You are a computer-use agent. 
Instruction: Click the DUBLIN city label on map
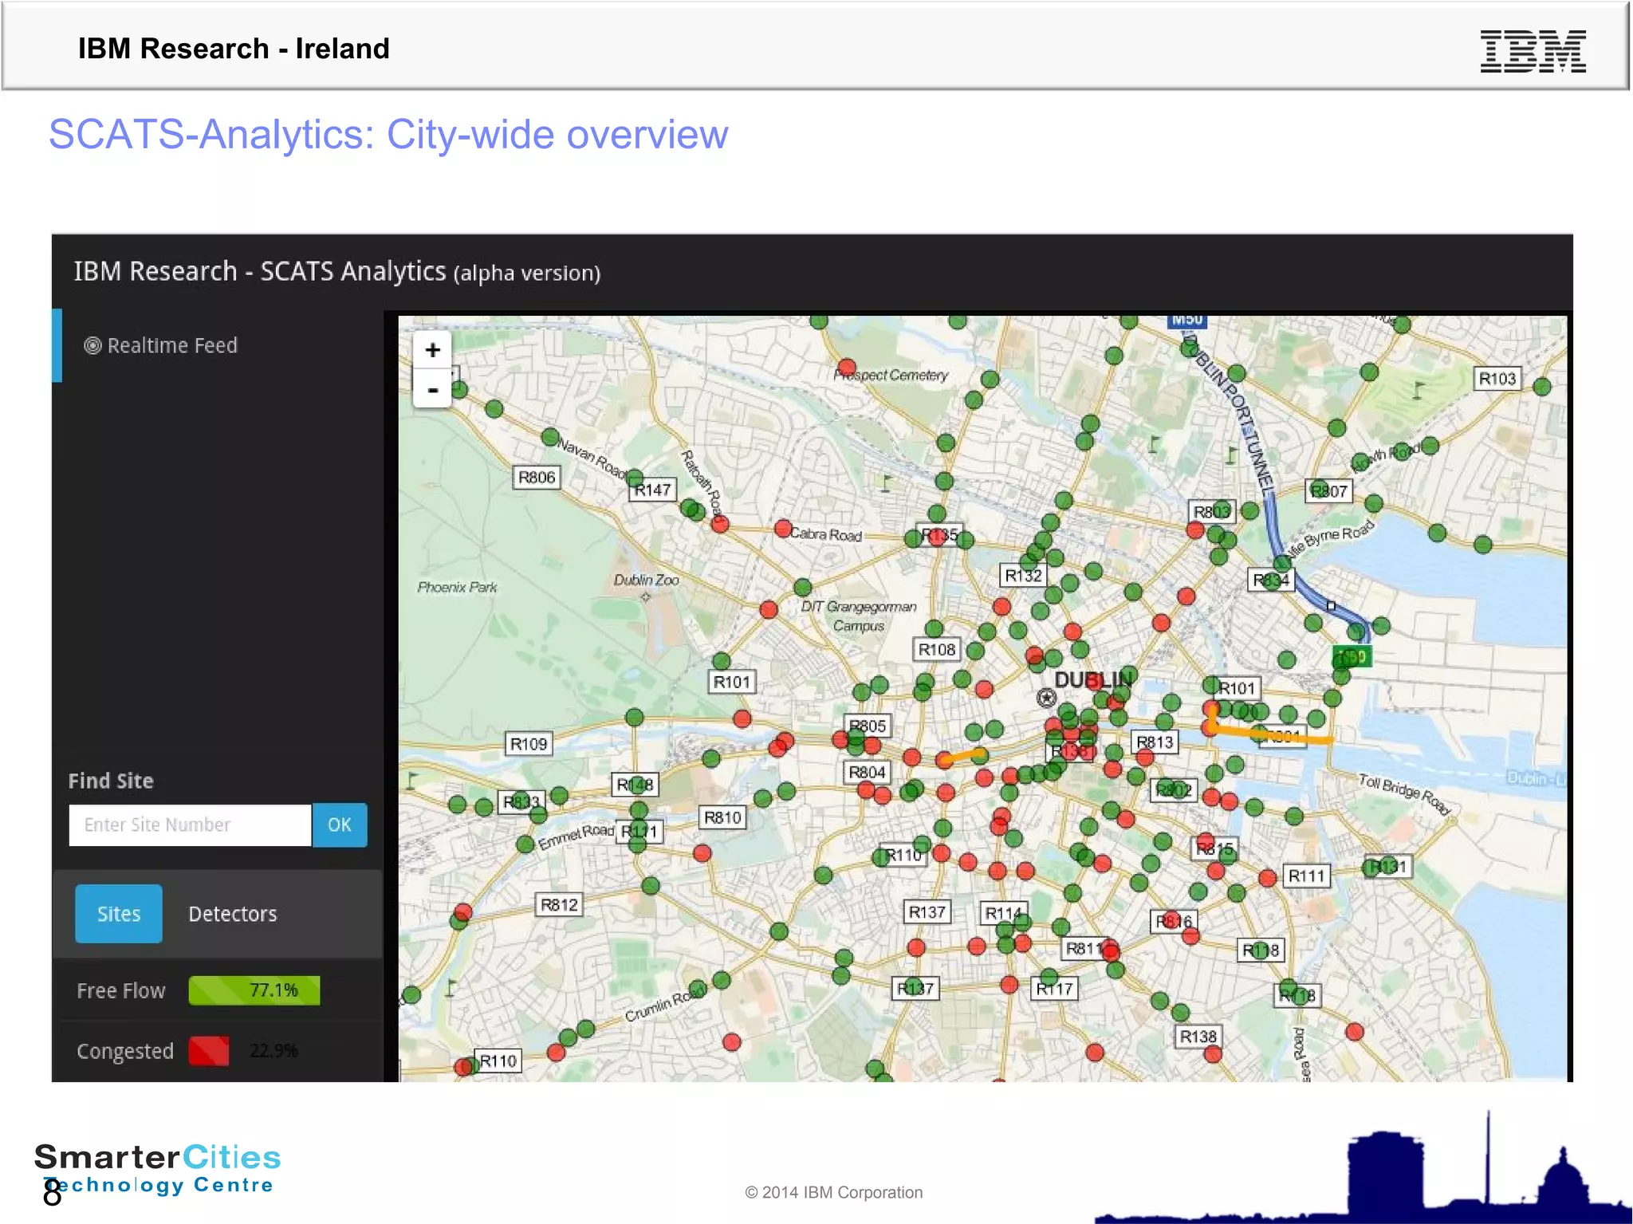coord(1093,679)
